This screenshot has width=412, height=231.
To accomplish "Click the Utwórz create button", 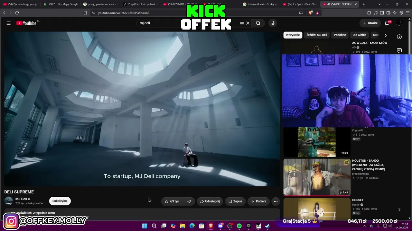I will (x=370, y=23).
